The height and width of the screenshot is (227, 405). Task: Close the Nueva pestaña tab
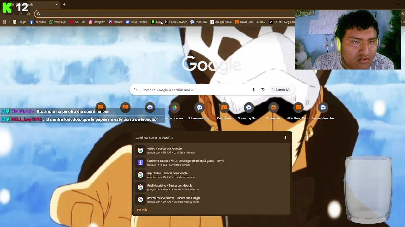(56, 4)
